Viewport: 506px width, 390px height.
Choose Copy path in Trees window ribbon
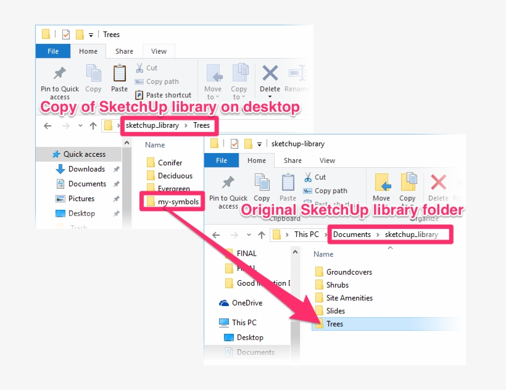(157, 81)
